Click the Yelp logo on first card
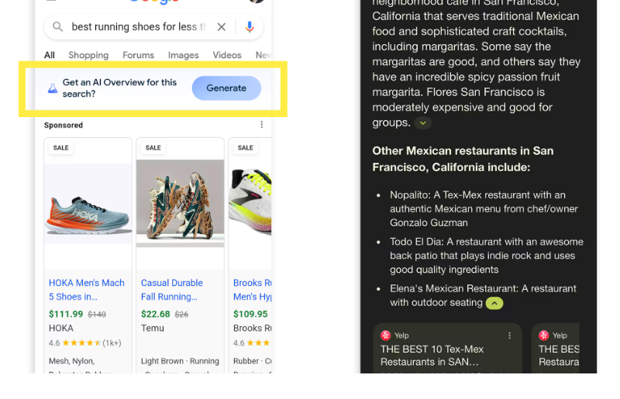This screenshot has height=399, width=620. [x=385, y=335]
